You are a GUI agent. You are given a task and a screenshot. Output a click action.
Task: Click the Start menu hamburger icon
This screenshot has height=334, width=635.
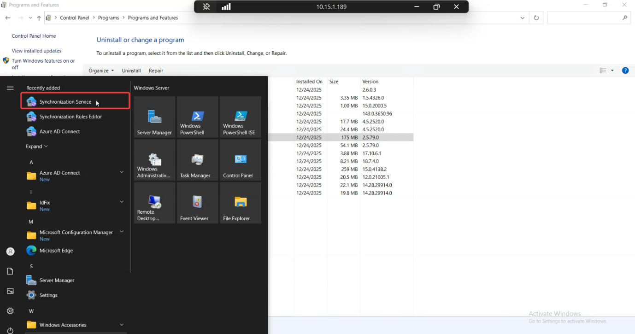click(10, 88)
